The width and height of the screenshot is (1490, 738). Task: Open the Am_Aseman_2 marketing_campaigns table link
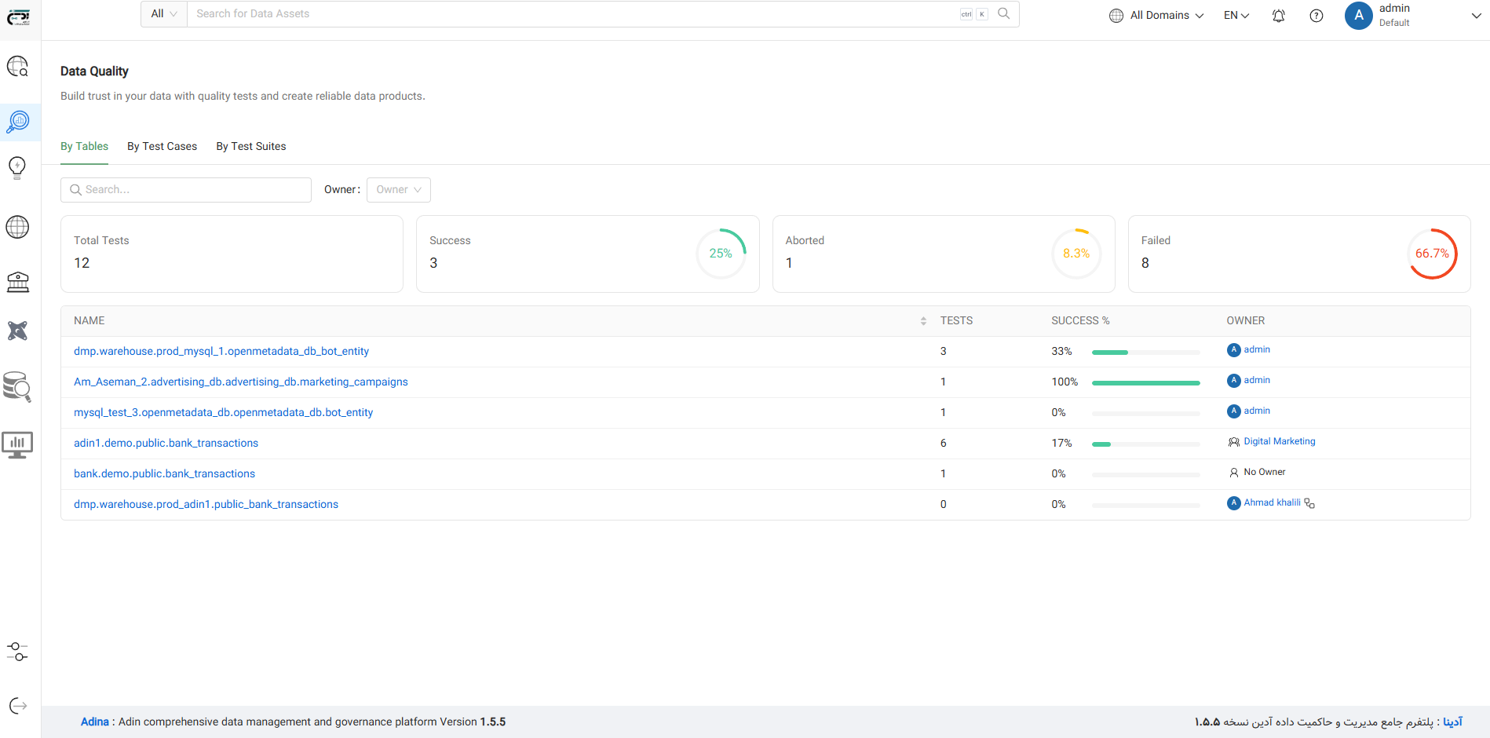[240, 382]
